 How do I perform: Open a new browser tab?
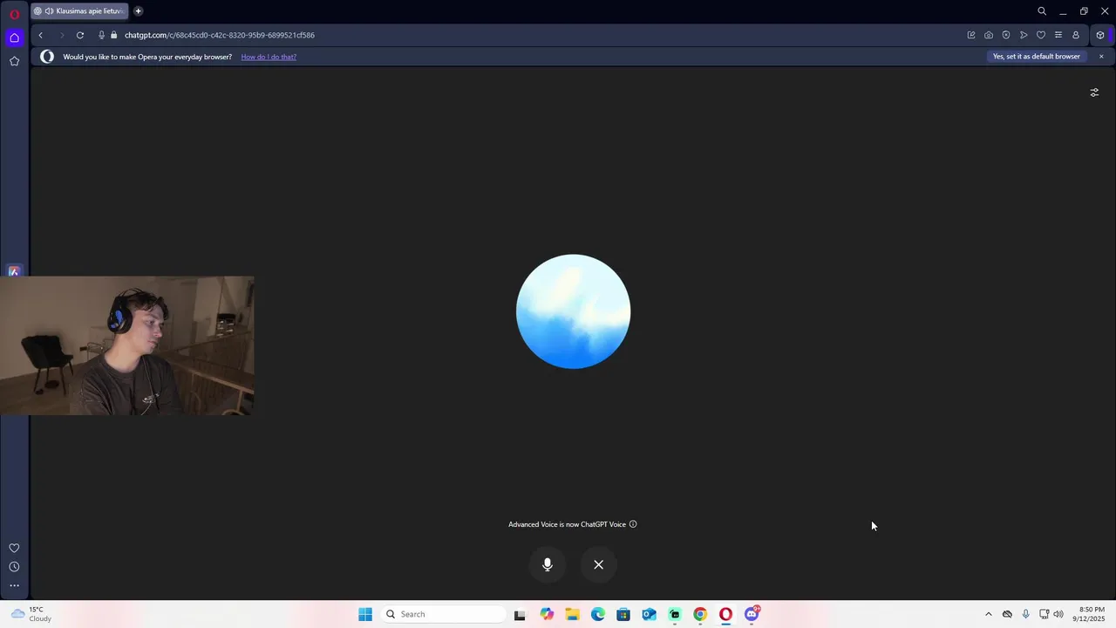138,11
